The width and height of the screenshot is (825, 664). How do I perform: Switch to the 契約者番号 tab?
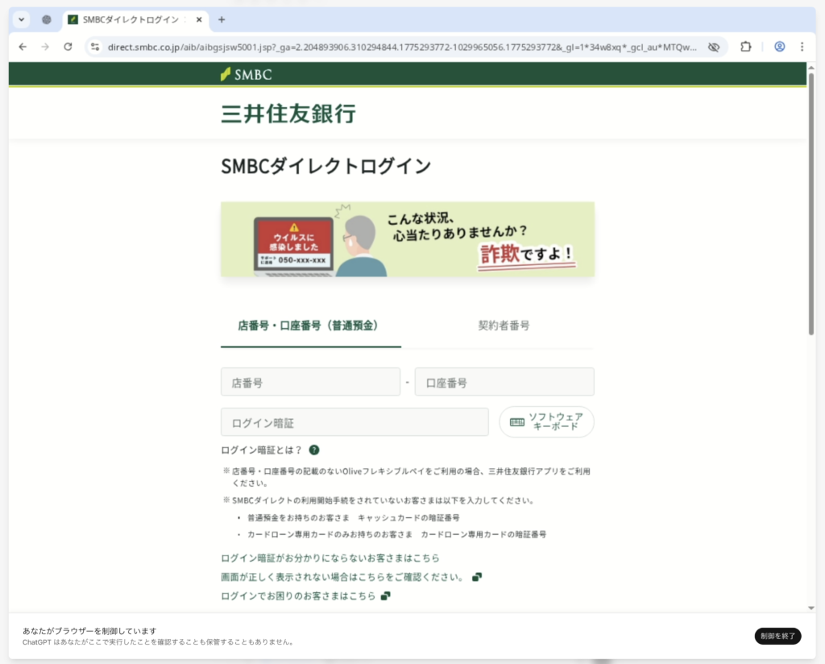(x=504, y=326)
